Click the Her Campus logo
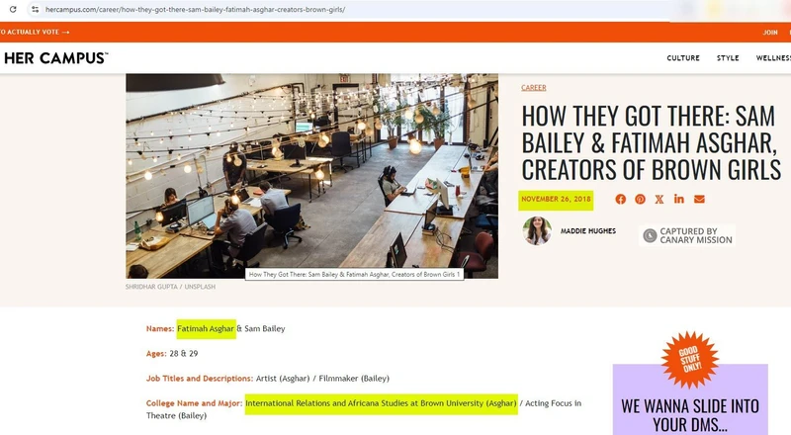791x435 pixels. pos(55,58)
